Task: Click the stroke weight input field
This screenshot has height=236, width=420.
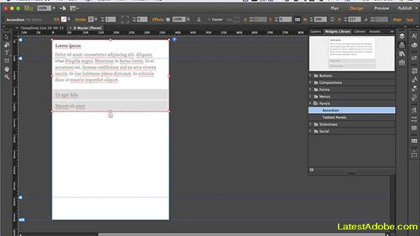Action: tap(110, 19)
